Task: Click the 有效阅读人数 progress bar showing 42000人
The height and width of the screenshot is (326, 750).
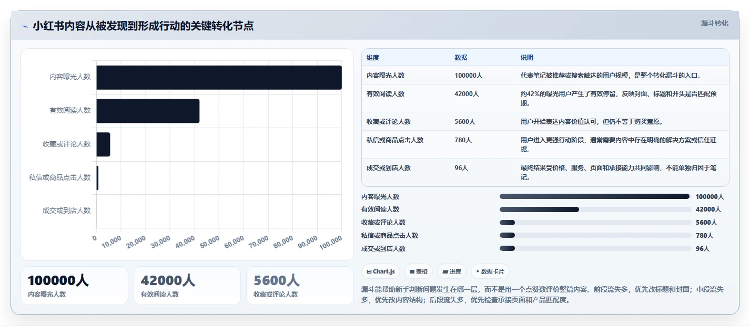Action: pos(595,209)
